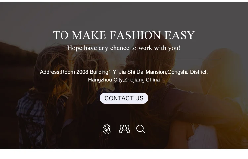Select the 'Room 2008' address text
248x159 pixels.
pos(74,72)
